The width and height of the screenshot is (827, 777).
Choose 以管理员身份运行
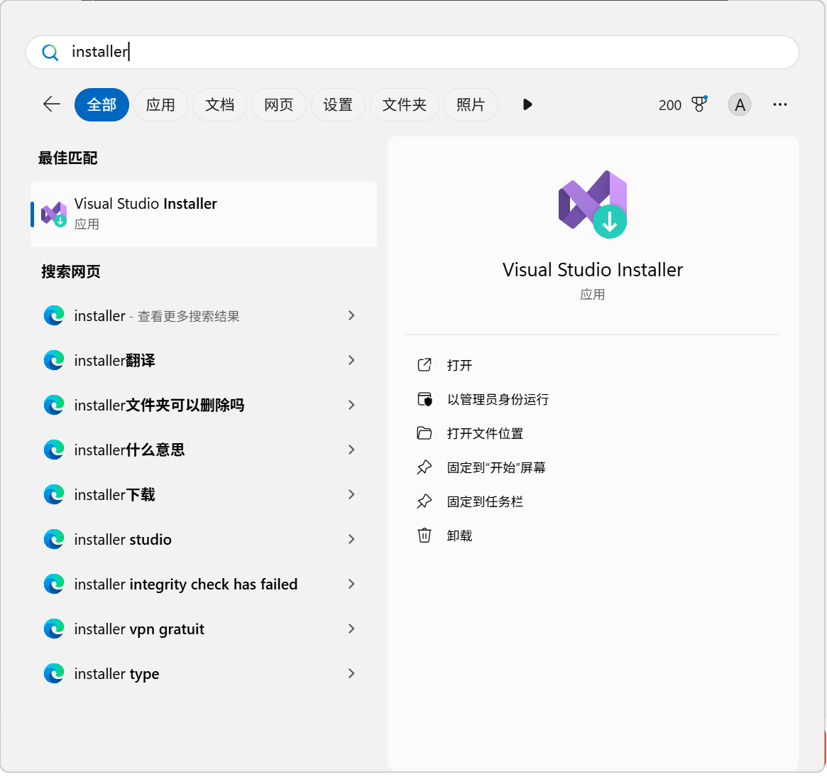pos(498,400)
